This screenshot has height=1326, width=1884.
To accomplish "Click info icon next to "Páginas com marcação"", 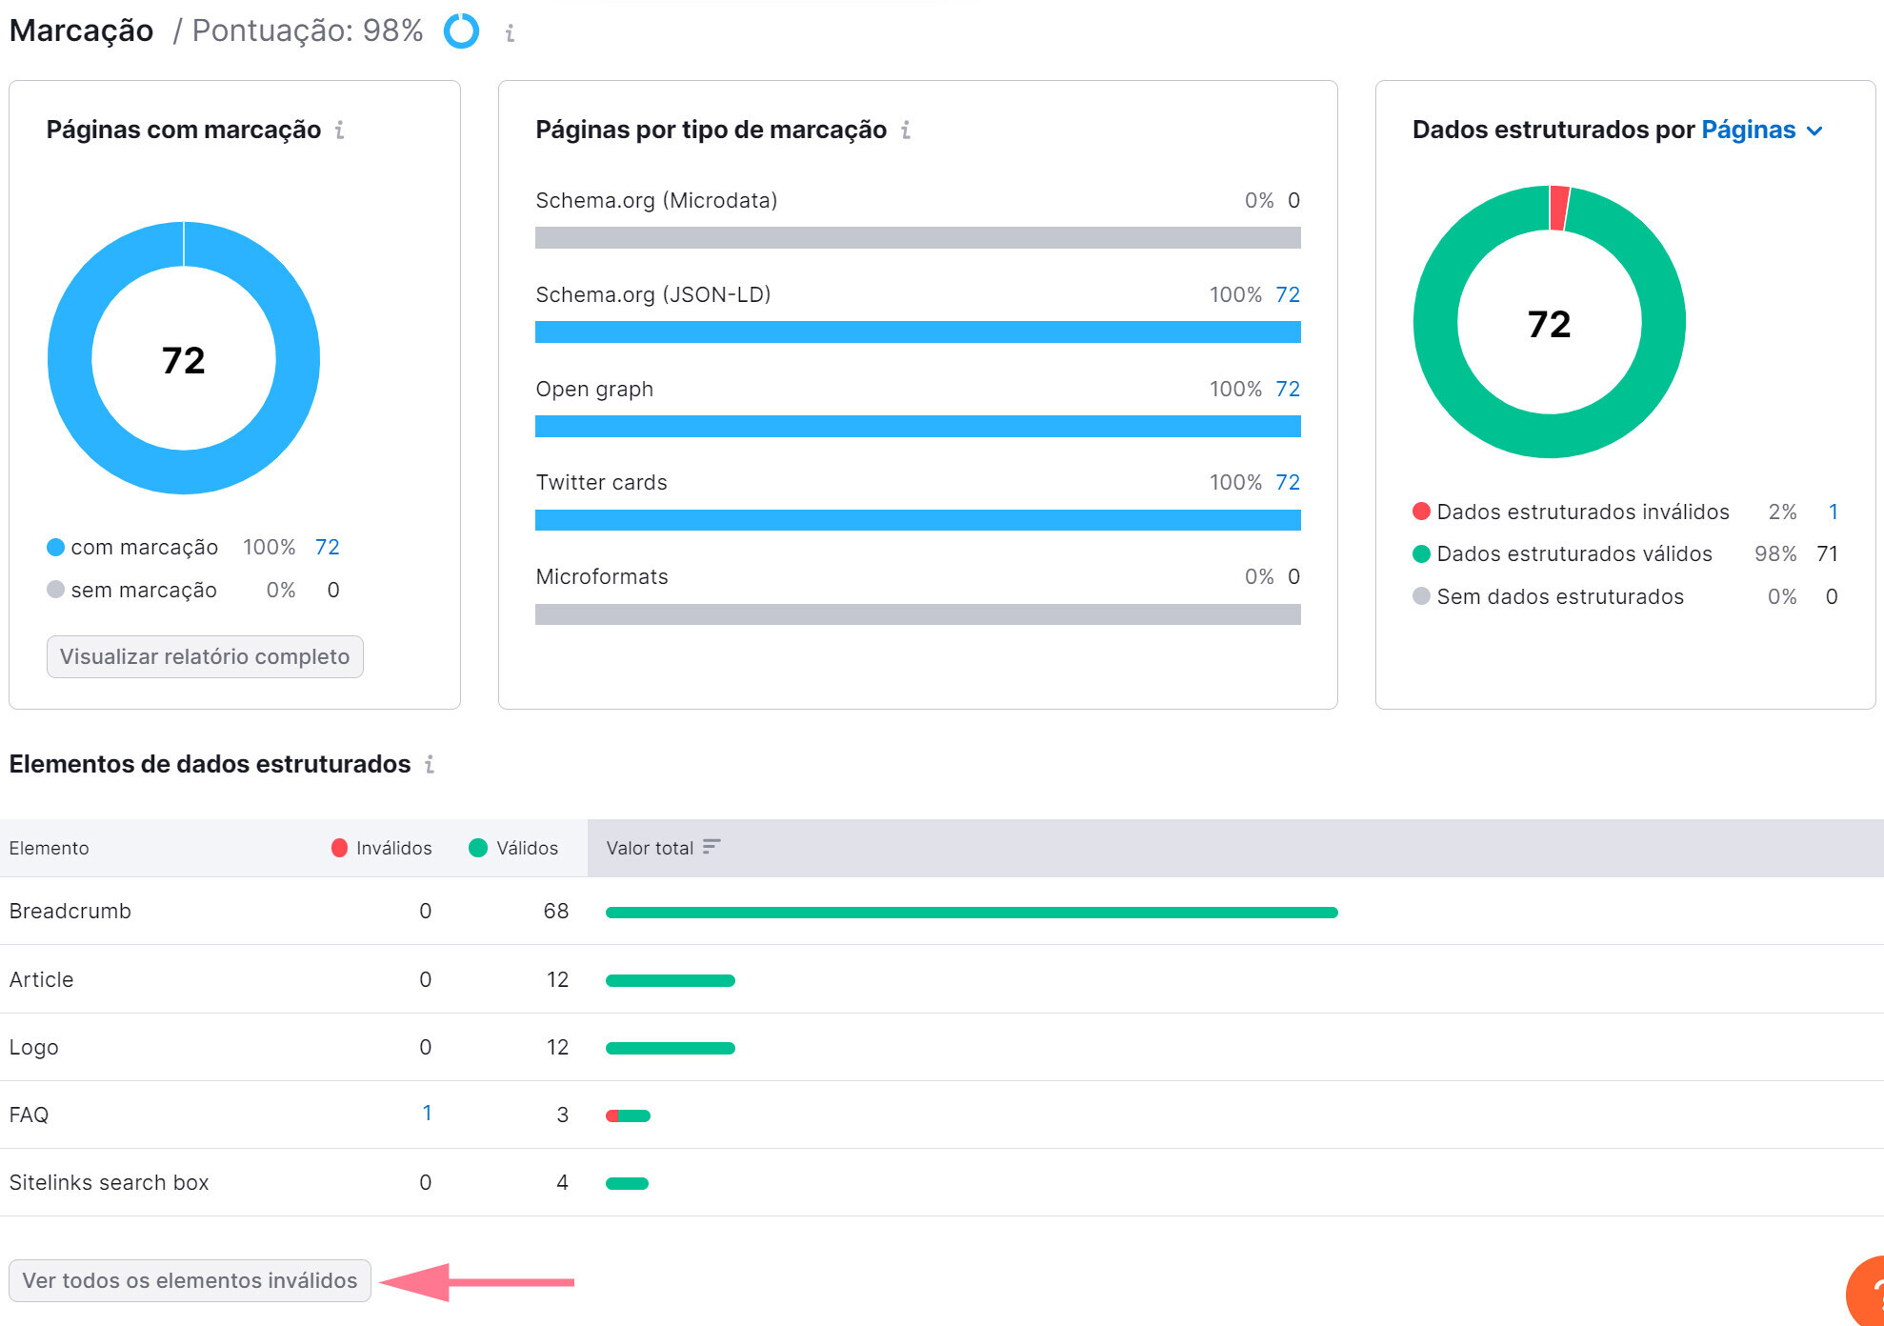I will pos(340,131).
